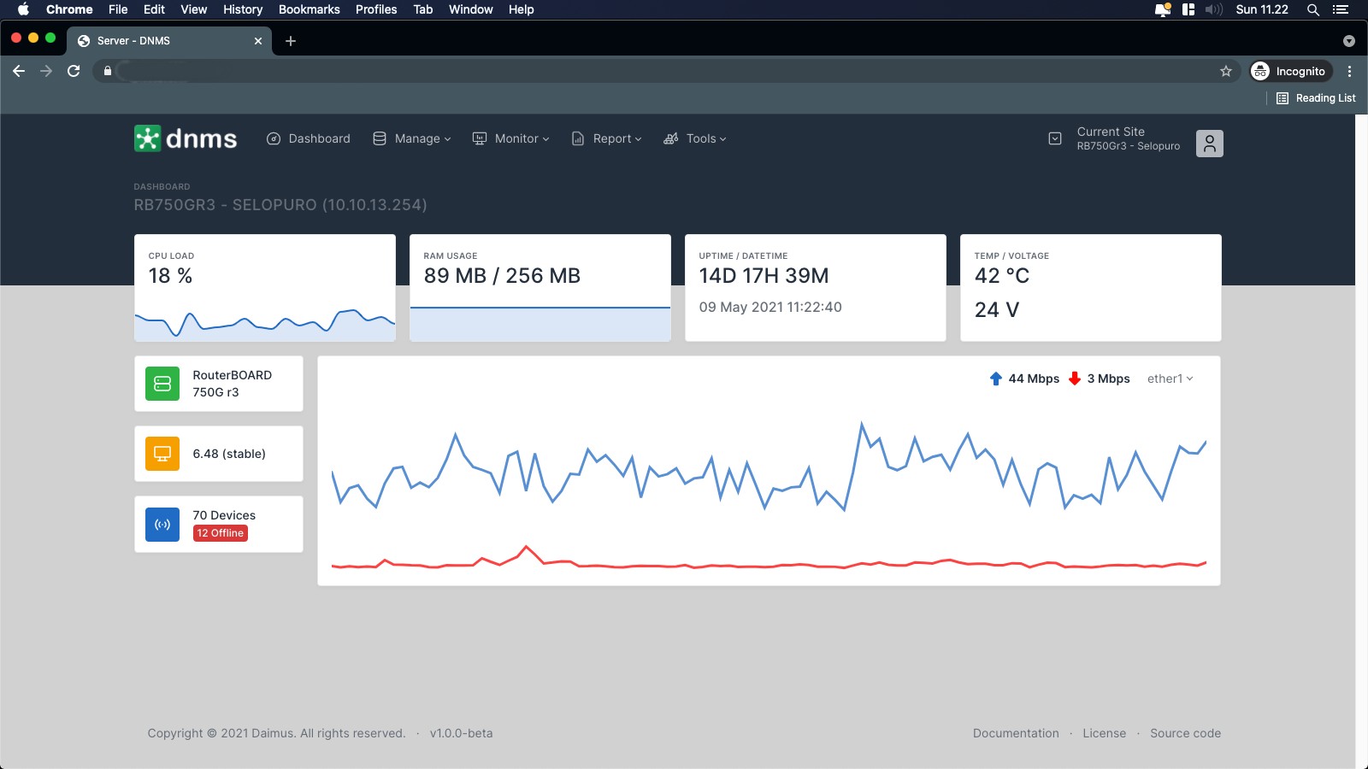Click the bookmark star in address bar
Image resolution: width=1368 pixels, height=769 pixels.
[1226, 71]
